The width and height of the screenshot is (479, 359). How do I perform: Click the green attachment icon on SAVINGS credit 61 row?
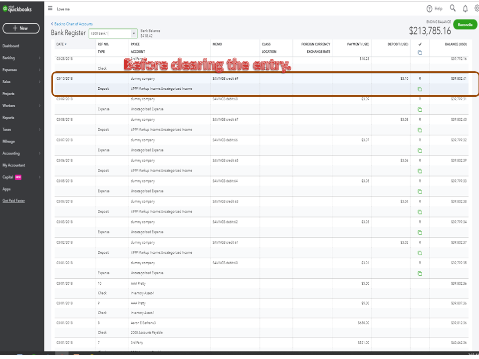click(420, 253)
